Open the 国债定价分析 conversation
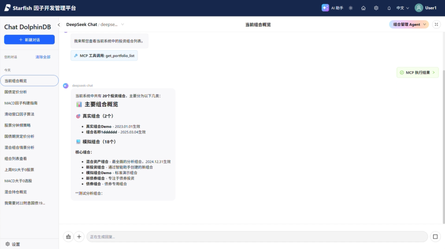 [x=29, y=92]
